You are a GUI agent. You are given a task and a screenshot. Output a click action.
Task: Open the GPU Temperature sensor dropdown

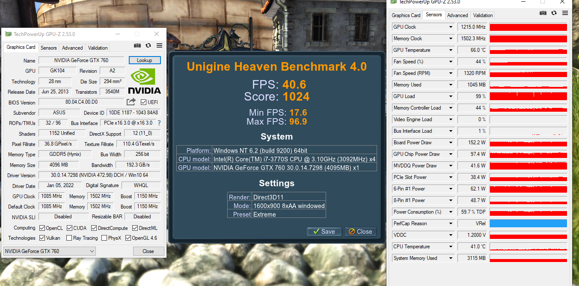click(x=451, y=50)
